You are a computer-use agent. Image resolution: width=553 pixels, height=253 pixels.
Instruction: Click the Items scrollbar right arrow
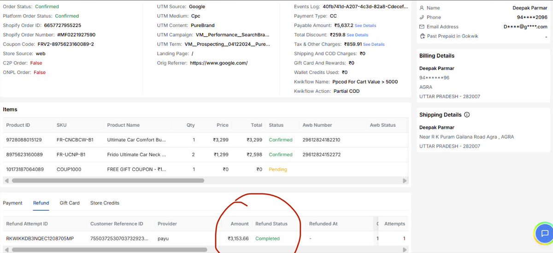(405, 181)
